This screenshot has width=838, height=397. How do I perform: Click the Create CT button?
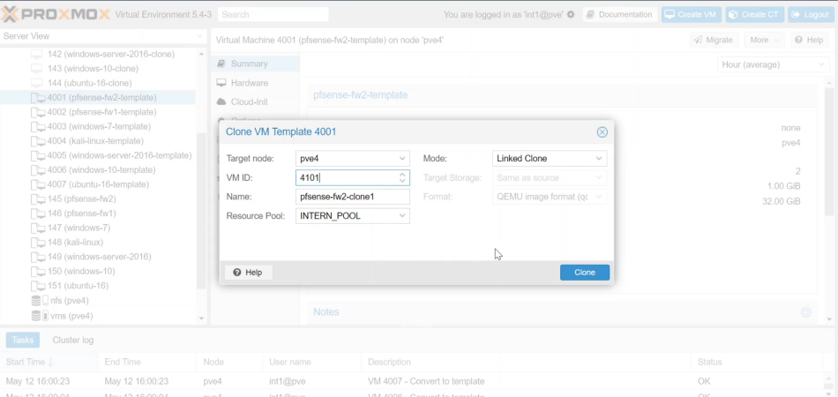coord(754,14)
